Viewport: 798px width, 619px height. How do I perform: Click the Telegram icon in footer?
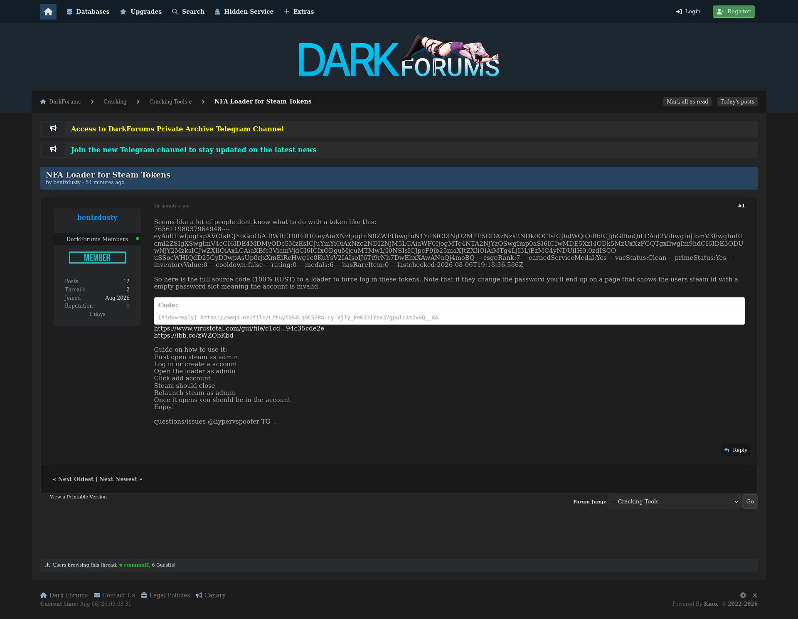tap(743, 595)
